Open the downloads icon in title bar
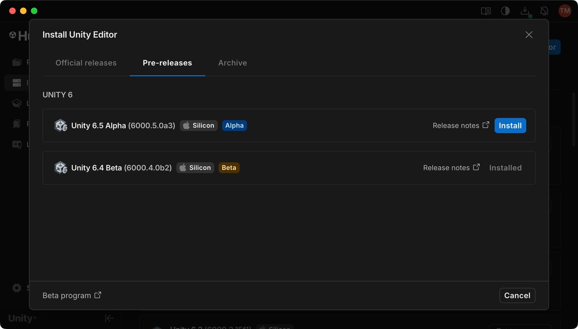The image size is (578, 329). 525,11
